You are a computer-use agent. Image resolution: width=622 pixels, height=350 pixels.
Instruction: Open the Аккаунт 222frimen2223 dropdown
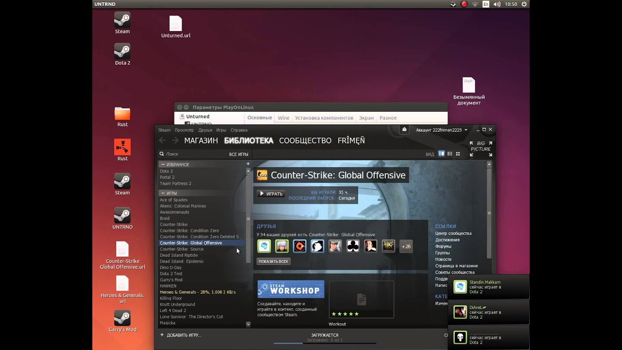(x=441, y=130)
